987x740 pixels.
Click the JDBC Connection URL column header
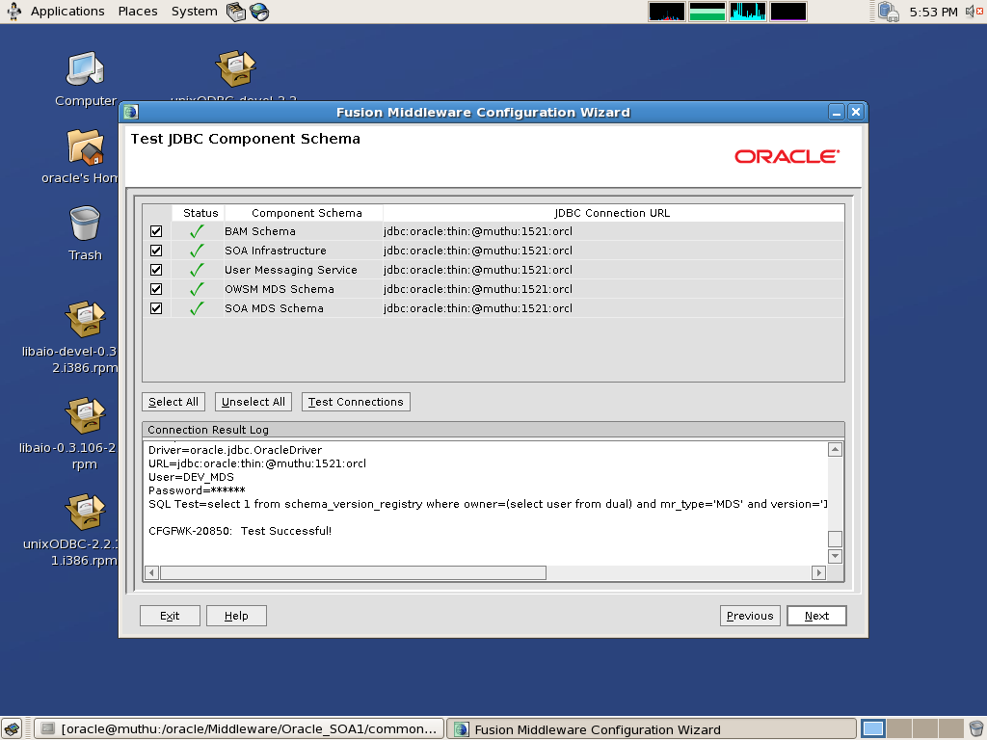[x=612, y=213]
